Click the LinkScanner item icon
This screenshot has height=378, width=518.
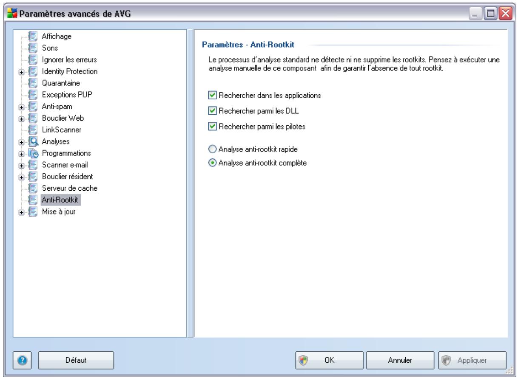[33, 129]
